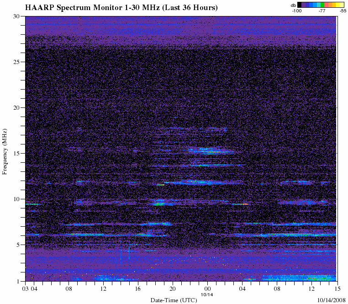Click the small 10/14 date under time axis
Viewport: 348px width, 304px height.
point(207,294)
